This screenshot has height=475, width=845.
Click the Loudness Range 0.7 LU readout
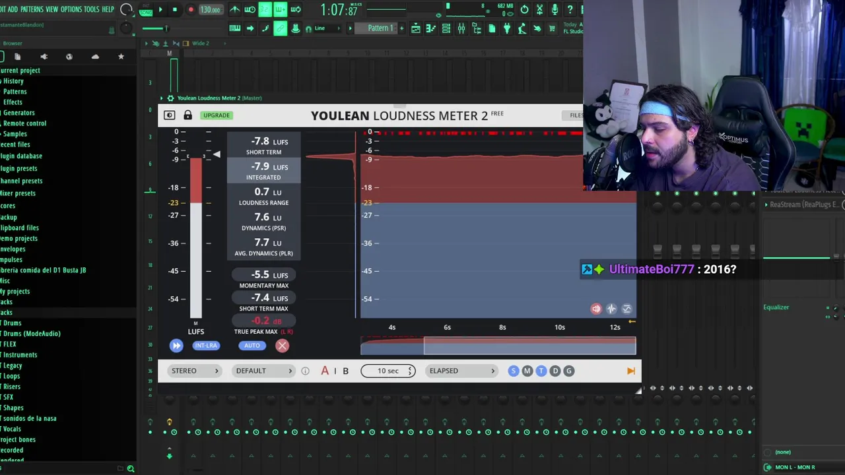[263, 197]
